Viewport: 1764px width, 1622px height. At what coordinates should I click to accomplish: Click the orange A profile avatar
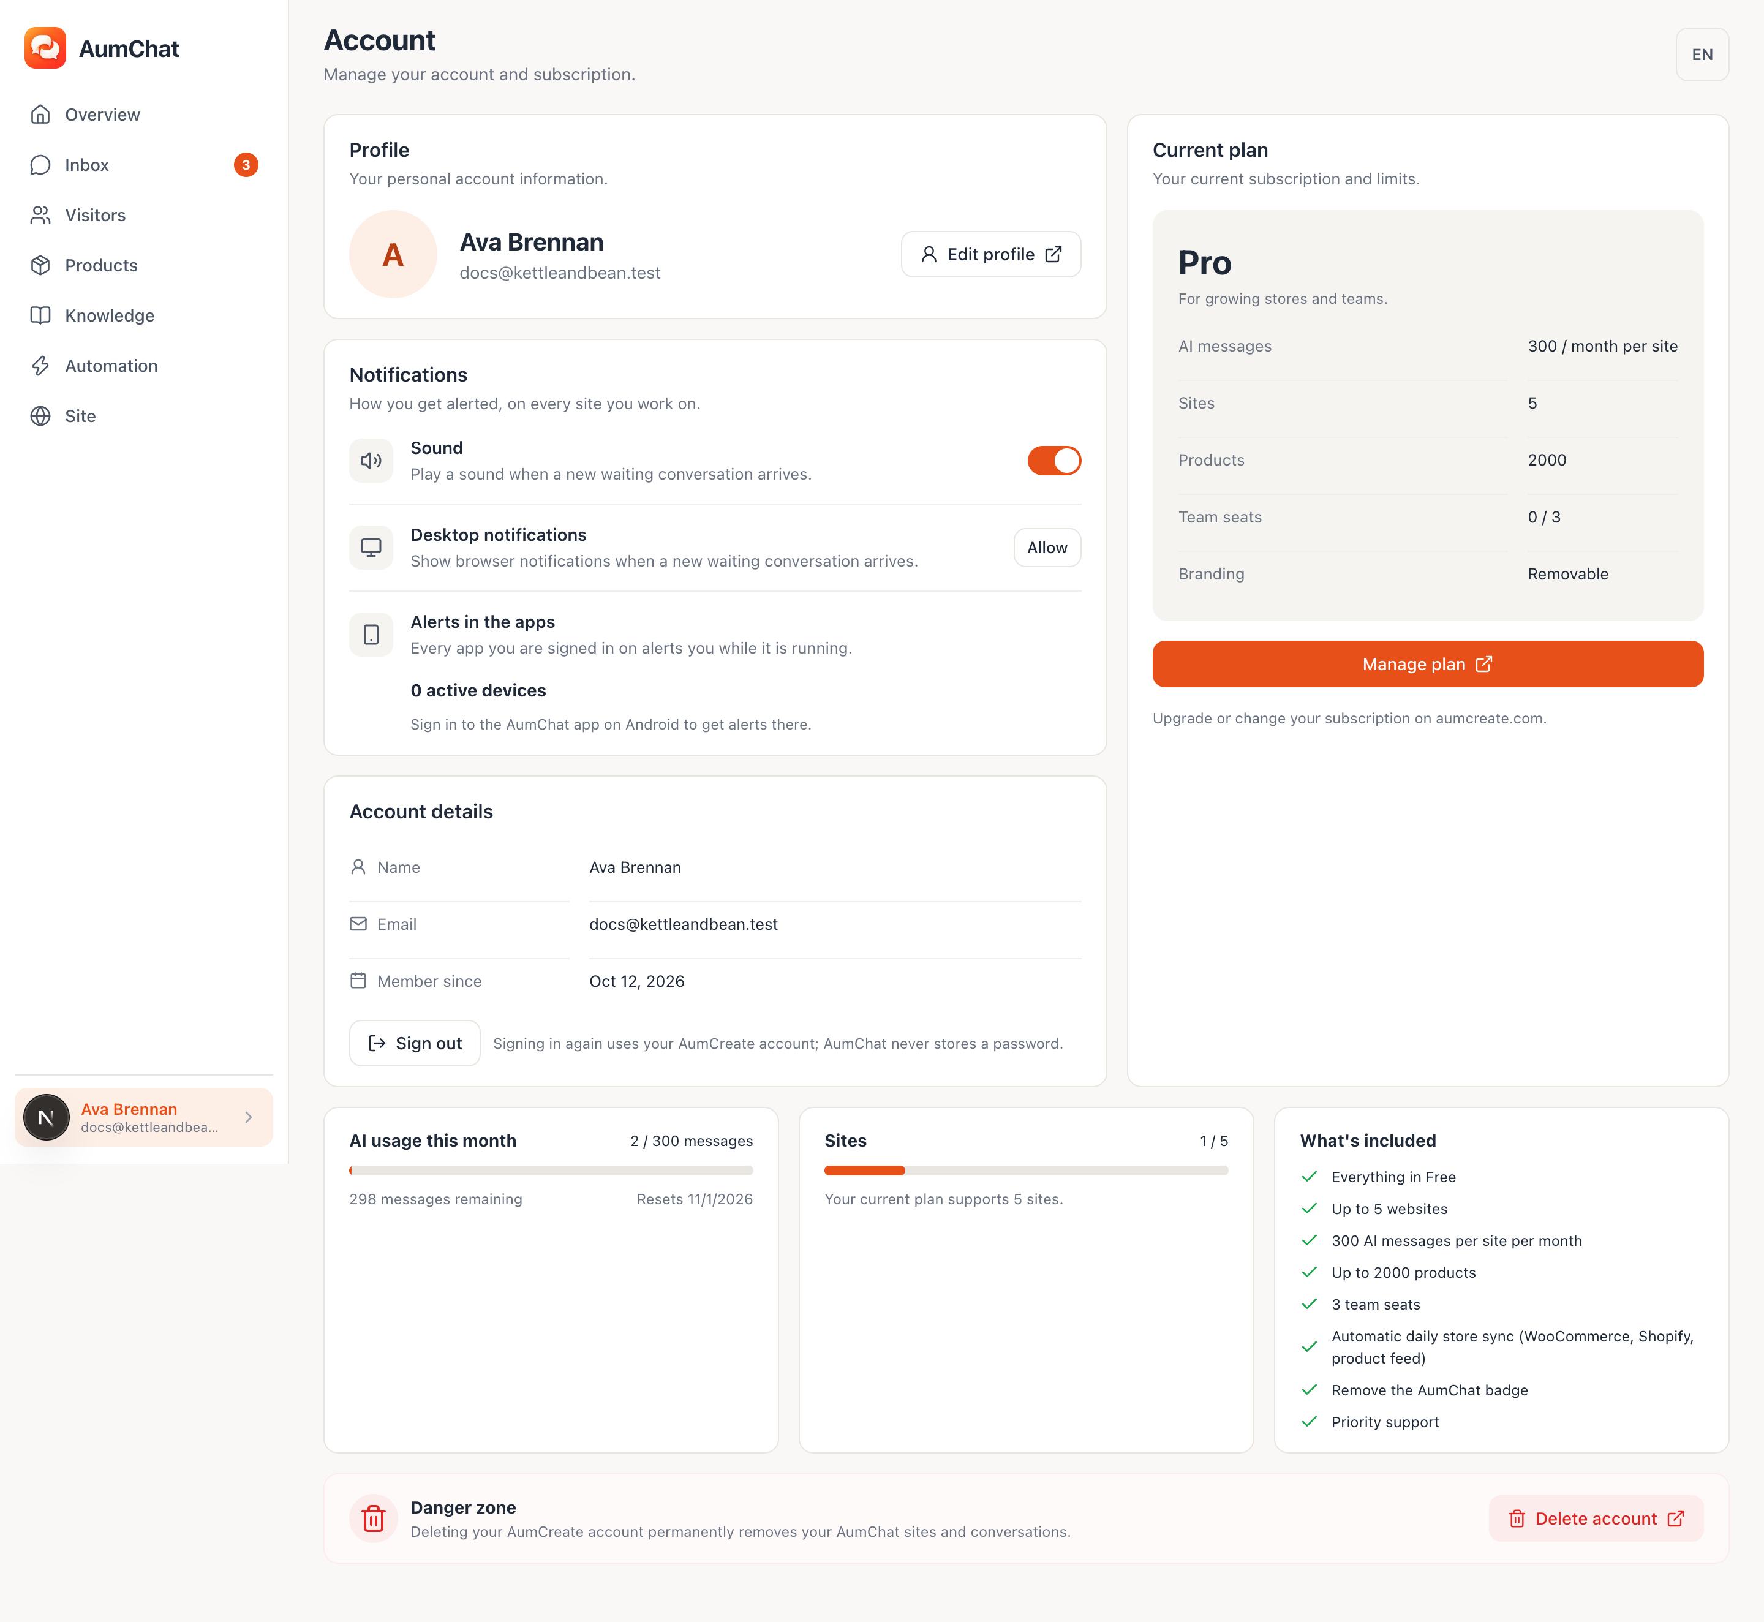tap(393, 255)
